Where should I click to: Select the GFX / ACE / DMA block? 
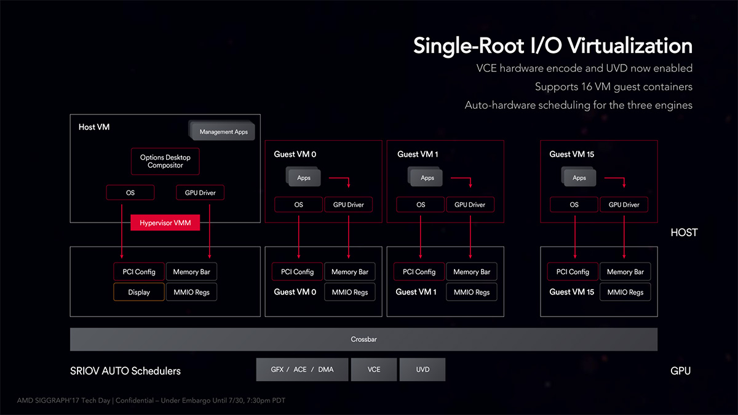(x=302, y=370)
